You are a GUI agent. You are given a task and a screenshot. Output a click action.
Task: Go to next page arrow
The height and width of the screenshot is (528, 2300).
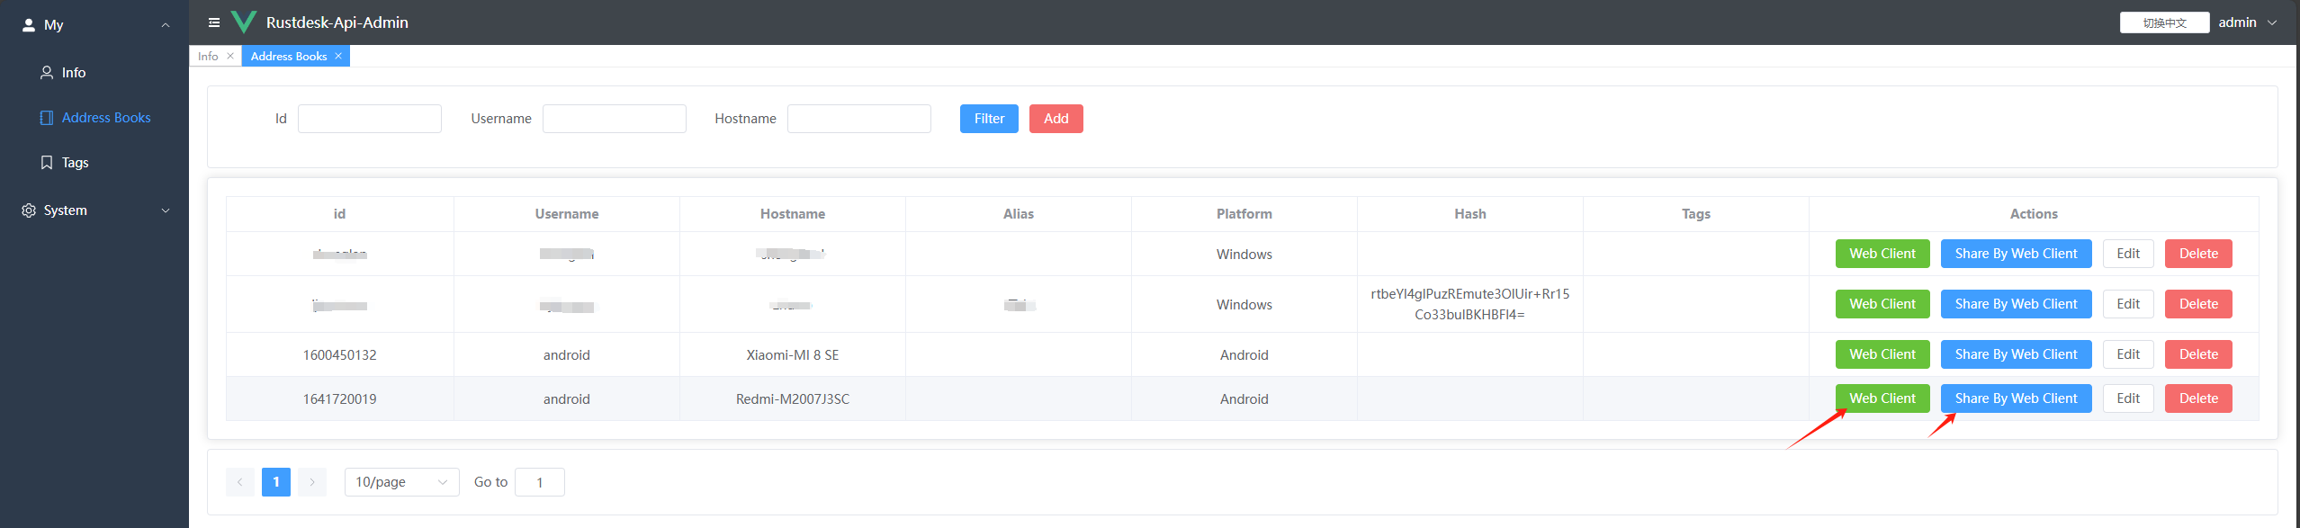pos(312,482)
